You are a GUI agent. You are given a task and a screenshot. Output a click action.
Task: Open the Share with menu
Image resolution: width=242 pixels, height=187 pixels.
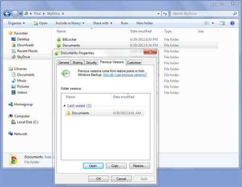tap(103, 23)
